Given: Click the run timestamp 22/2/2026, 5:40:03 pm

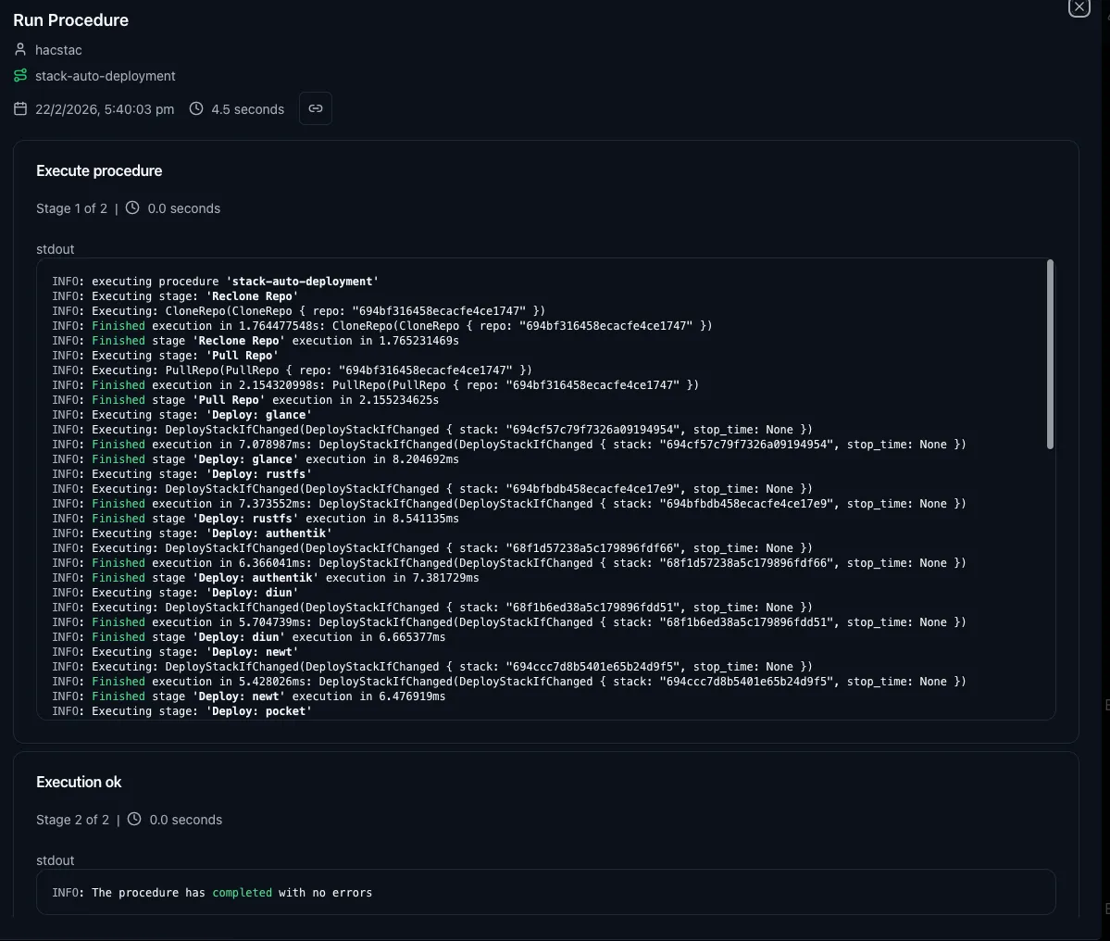Looking at the screenshot, I should pyautogui.click(x=105, y=109).
